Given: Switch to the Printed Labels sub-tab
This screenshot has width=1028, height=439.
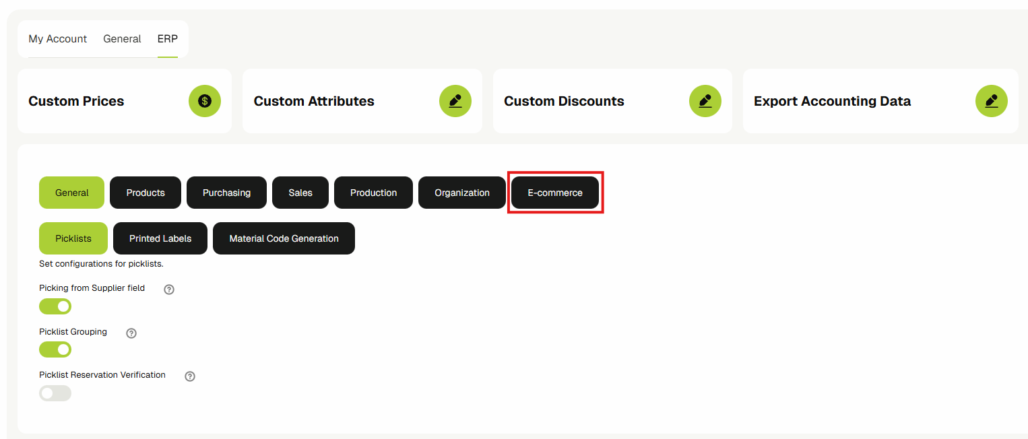Looking at the screenshot, I should [x=160, y=238].
